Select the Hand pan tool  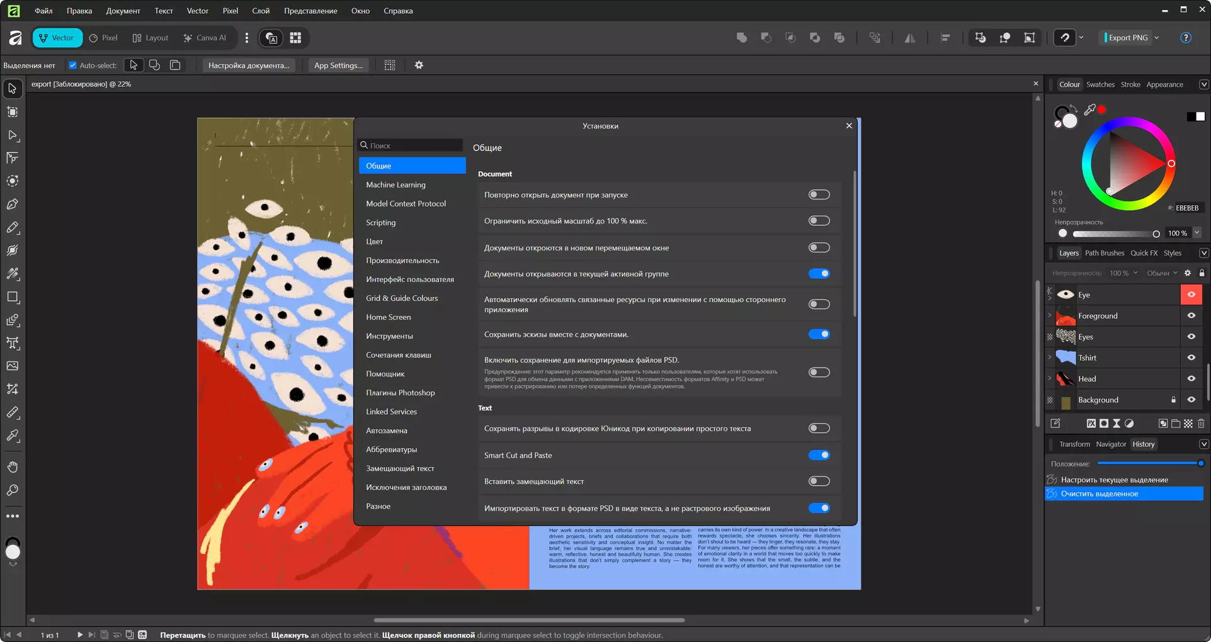click(13, 467)
